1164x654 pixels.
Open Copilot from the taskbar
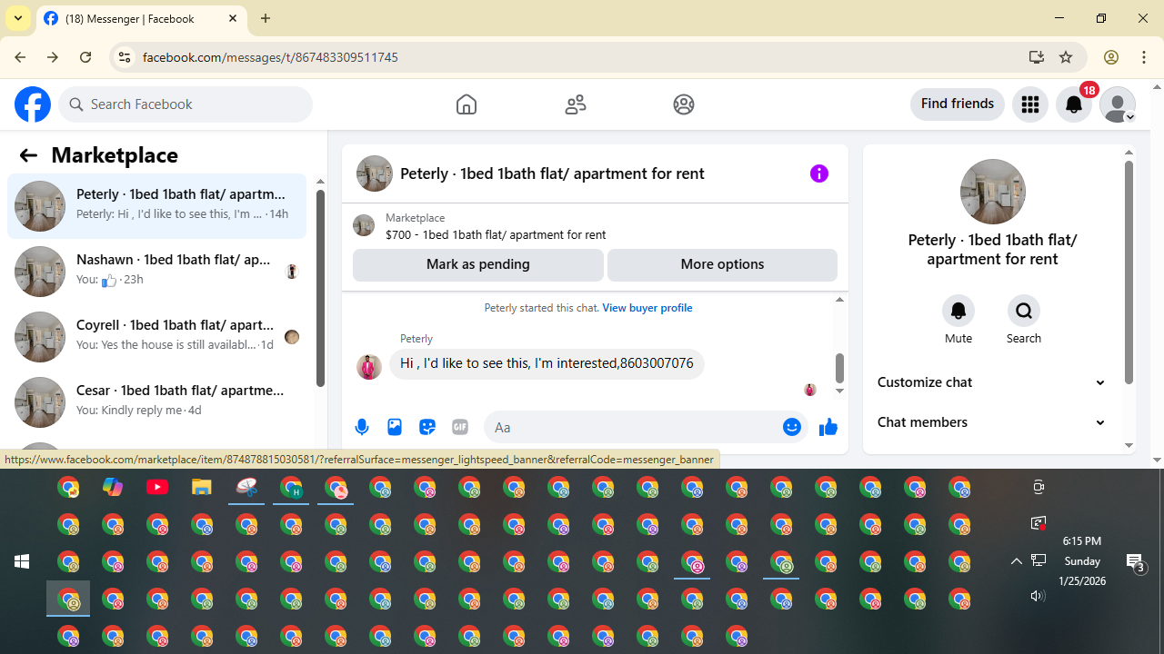pyautogui.click(x=113, y=488)
